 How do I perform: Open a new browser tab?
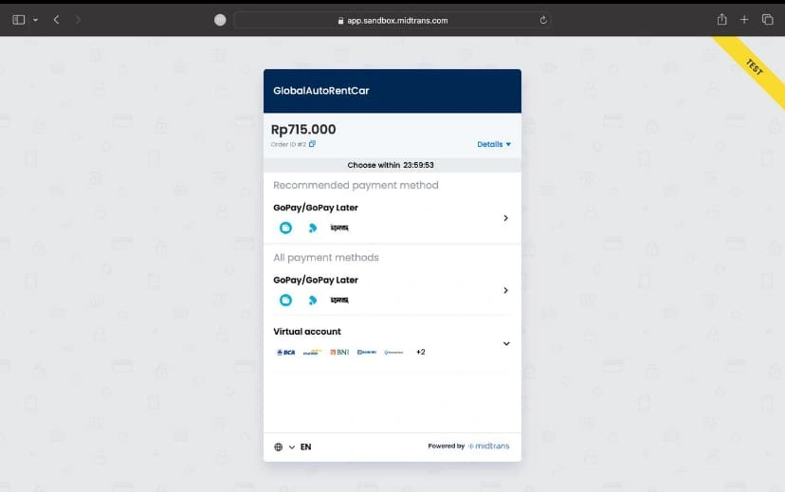point(744,20)
